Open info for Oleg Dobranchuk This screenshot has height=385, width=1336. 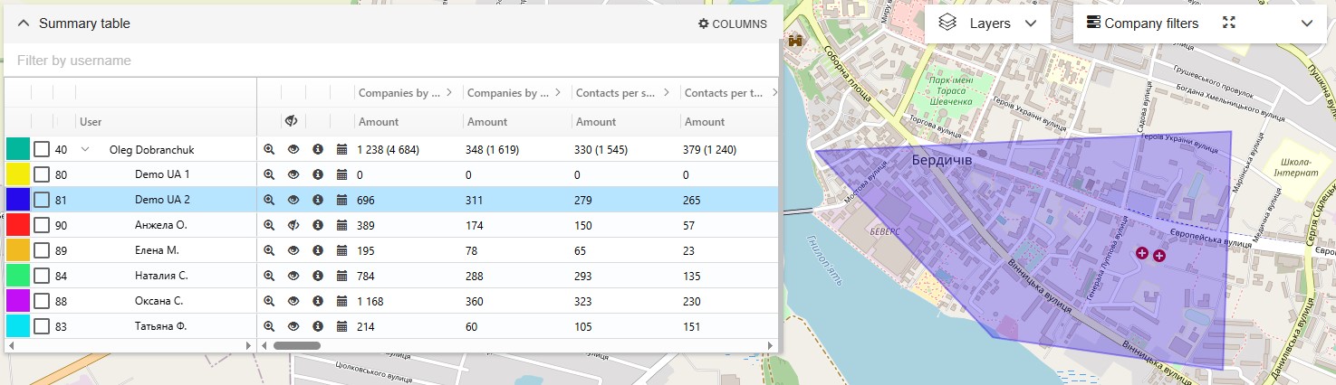point(318,150)
